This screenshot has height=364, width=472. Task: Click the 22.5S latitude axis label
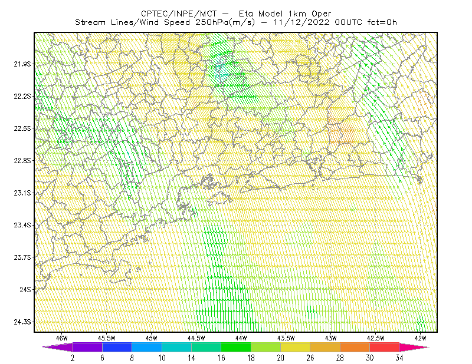tap(22, 128)
